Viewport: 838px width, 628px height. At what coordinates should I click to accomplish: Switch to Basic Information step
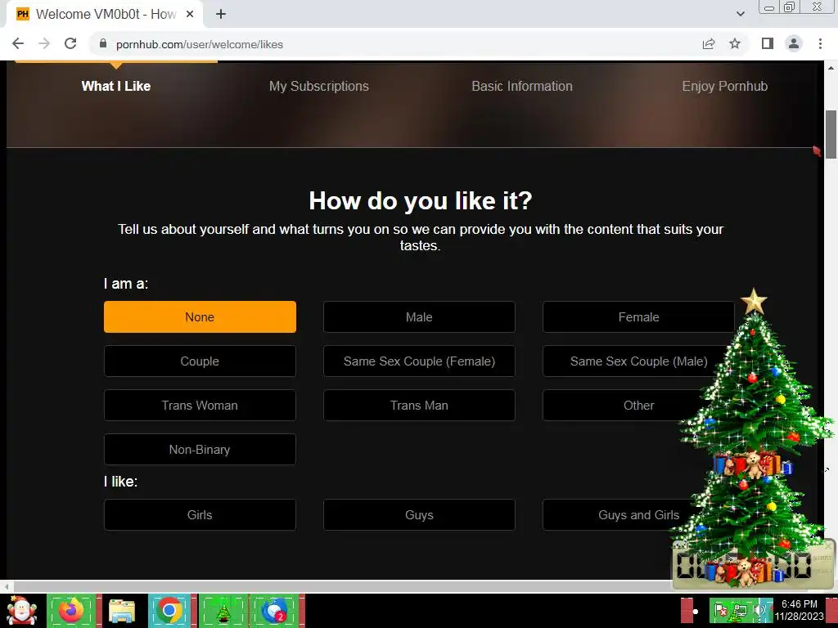522,86
